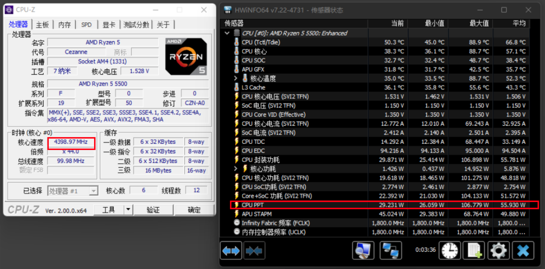
Task: Open the monitor with magnifier icon
Action: pos(363,251)
